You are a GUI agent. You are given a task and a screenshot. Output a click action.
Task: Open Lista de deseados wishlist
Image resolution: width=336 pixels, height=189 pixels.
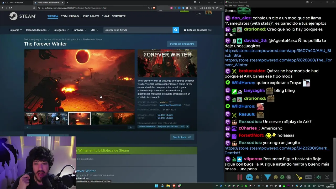click(197, 30)
